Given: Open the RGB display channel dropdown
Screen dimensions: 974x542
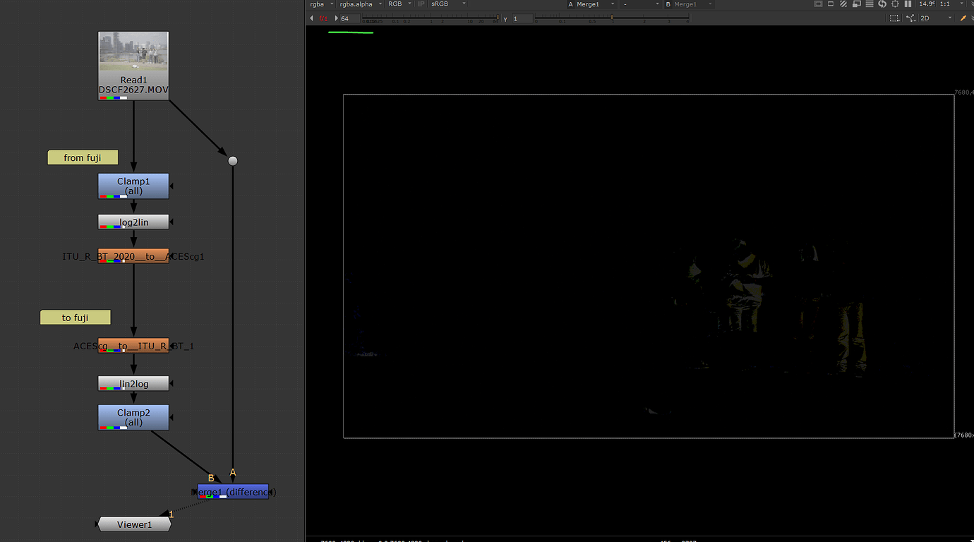Looking at the screenshot, I should click(399, 4).
